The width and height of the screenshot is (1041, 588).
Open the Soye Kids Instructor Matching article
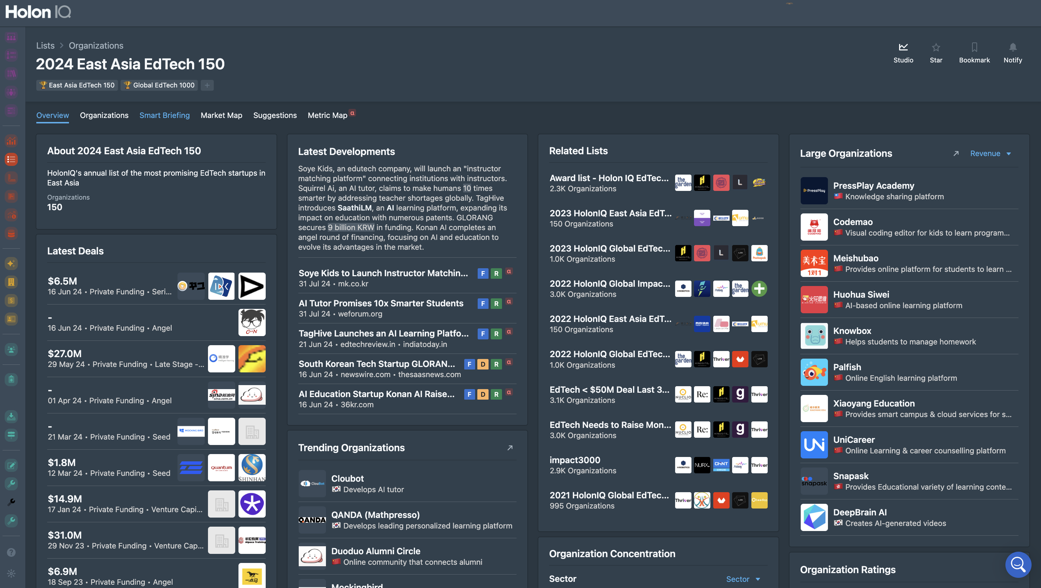pyautogui.click(x=383, y=273)
